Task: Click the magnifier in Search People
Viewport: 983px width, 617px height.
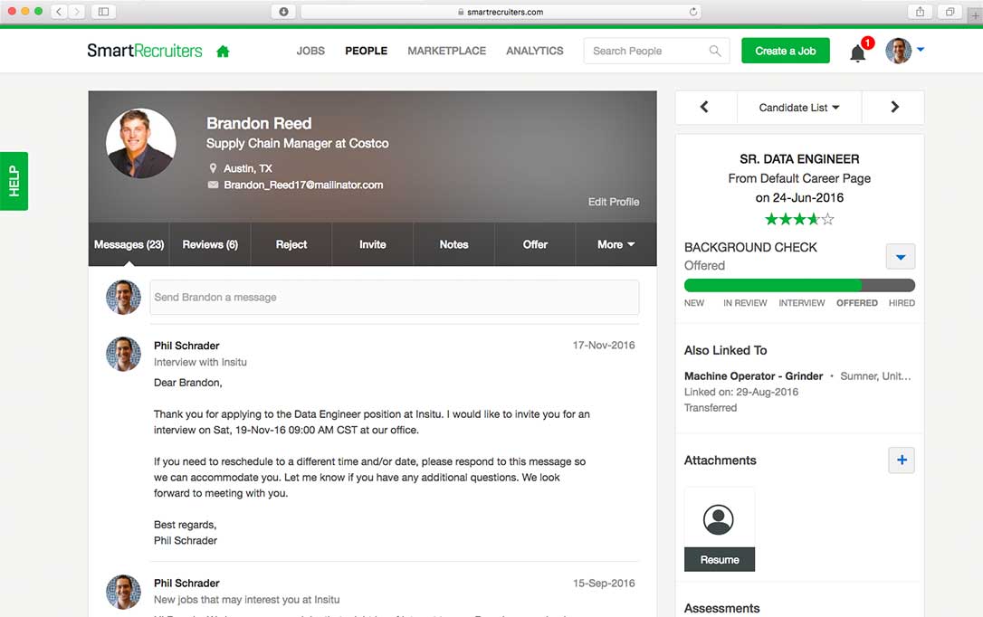Action: 715,51
